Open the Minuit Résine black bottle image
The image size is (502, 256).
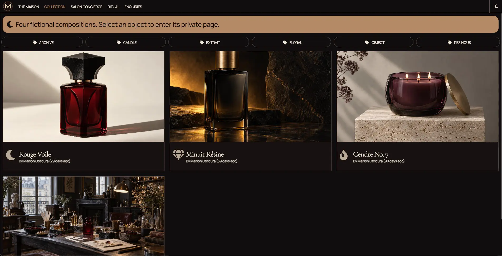251,97
